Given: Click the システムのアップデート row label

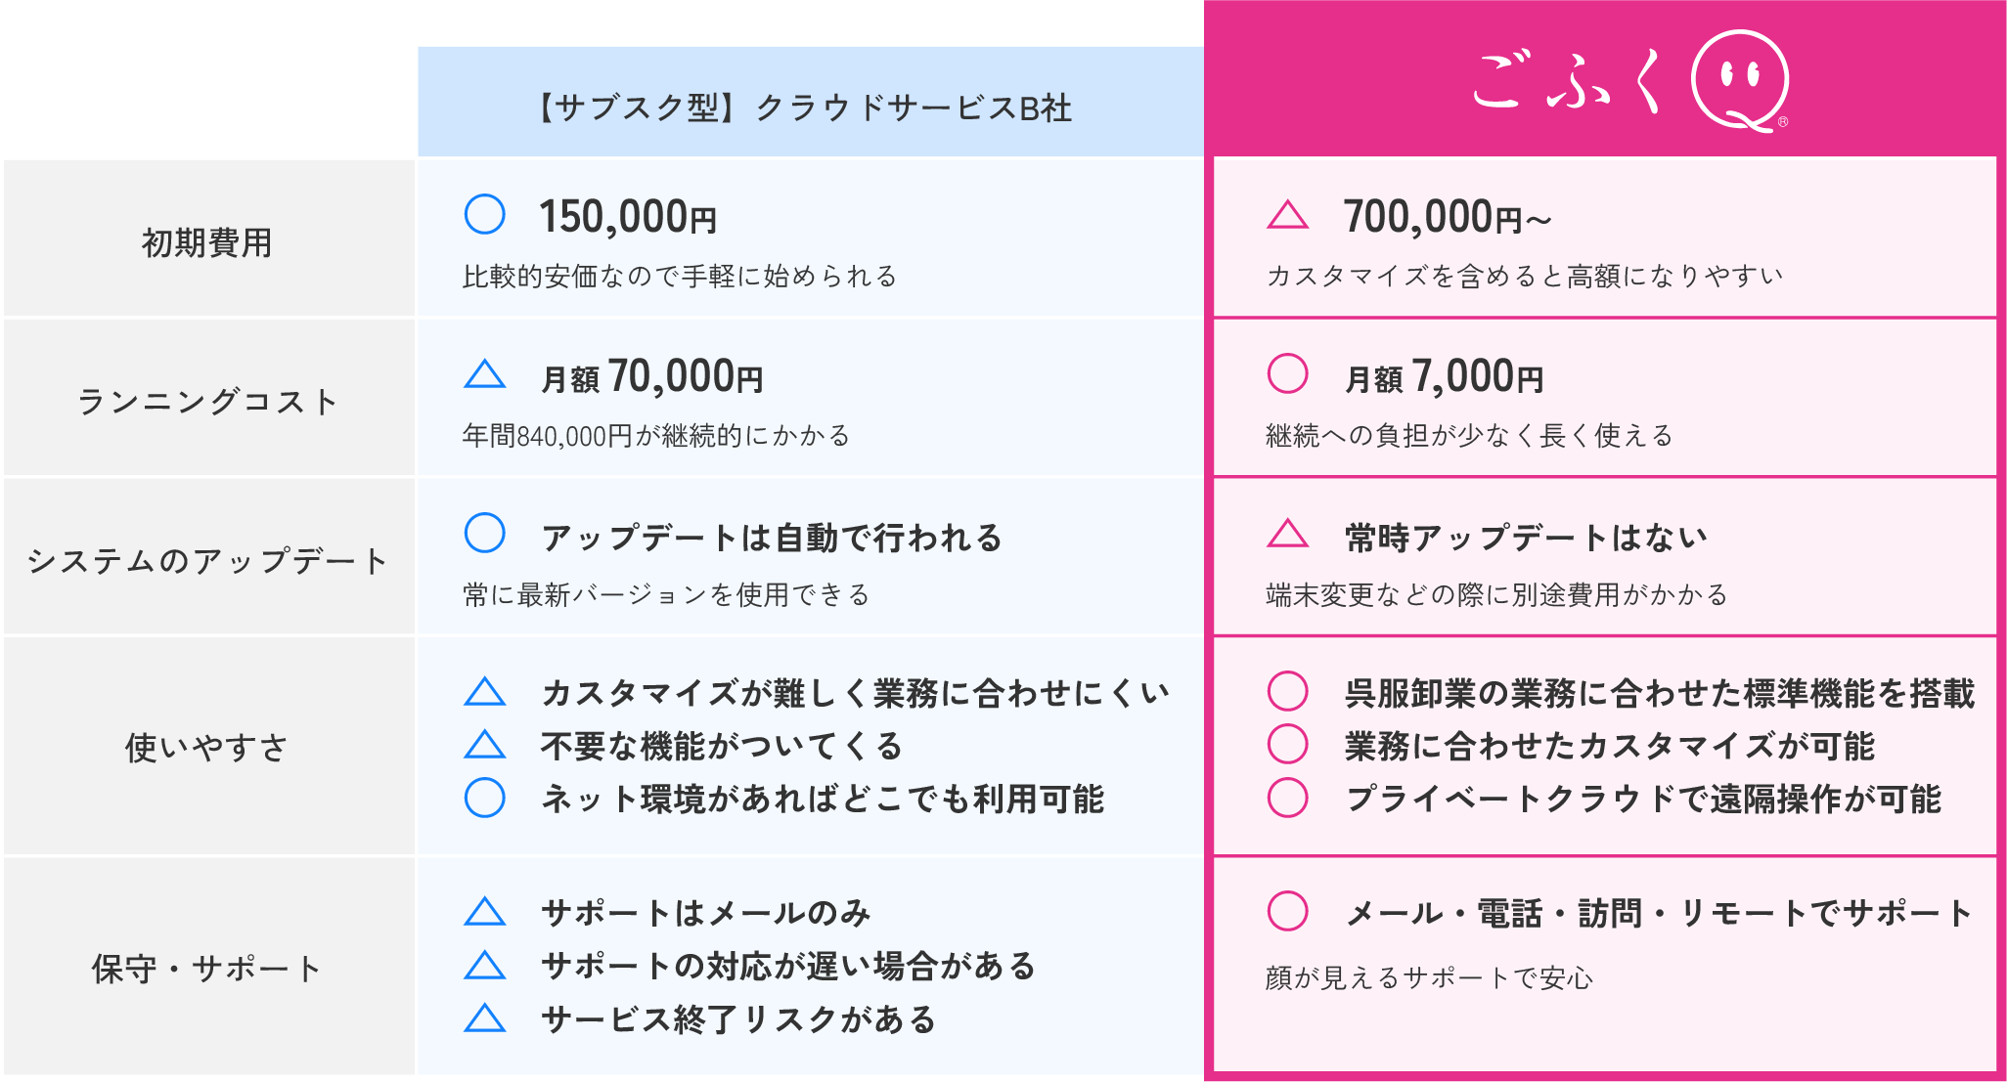Looking at the screenshot, I should pyautogui.click(x=207, y=560).
